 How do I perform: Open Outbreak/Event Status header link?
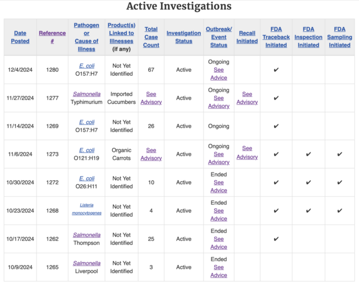(219, 37)
